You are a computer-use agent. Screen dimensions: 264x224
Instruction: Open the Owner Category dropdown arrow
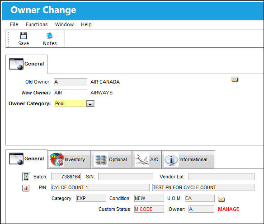pos(90,103)
